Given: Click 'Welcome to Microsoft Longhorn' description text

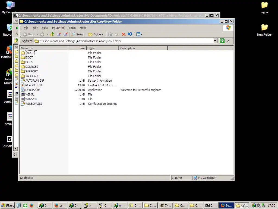Looking at the screenshot, I should [141, 90].
